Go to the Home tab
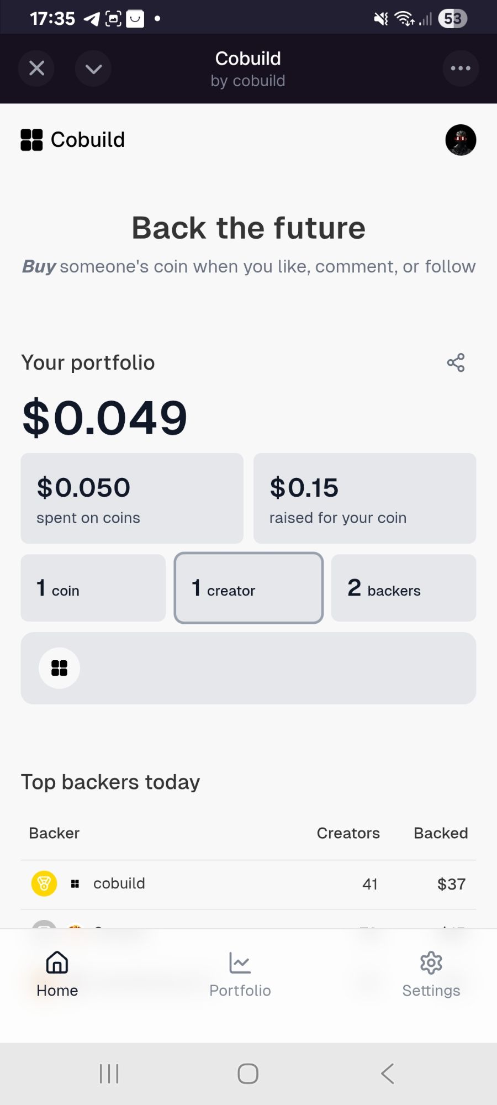 coord(57,974)
